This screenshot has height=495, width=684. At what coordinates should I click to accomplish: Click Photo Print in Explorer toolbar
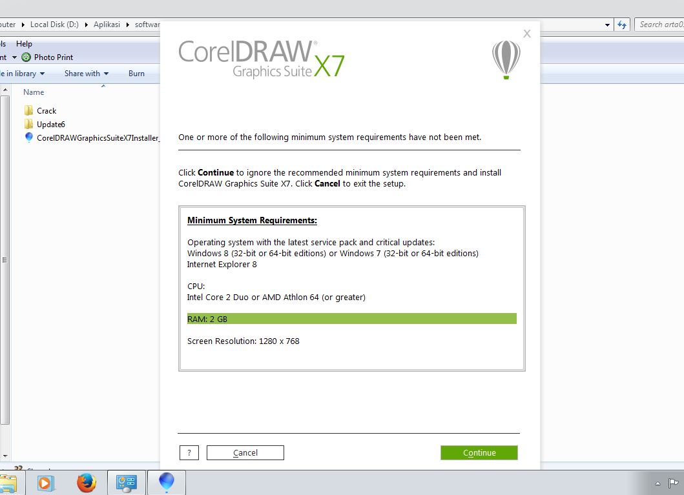coord(53,57)
